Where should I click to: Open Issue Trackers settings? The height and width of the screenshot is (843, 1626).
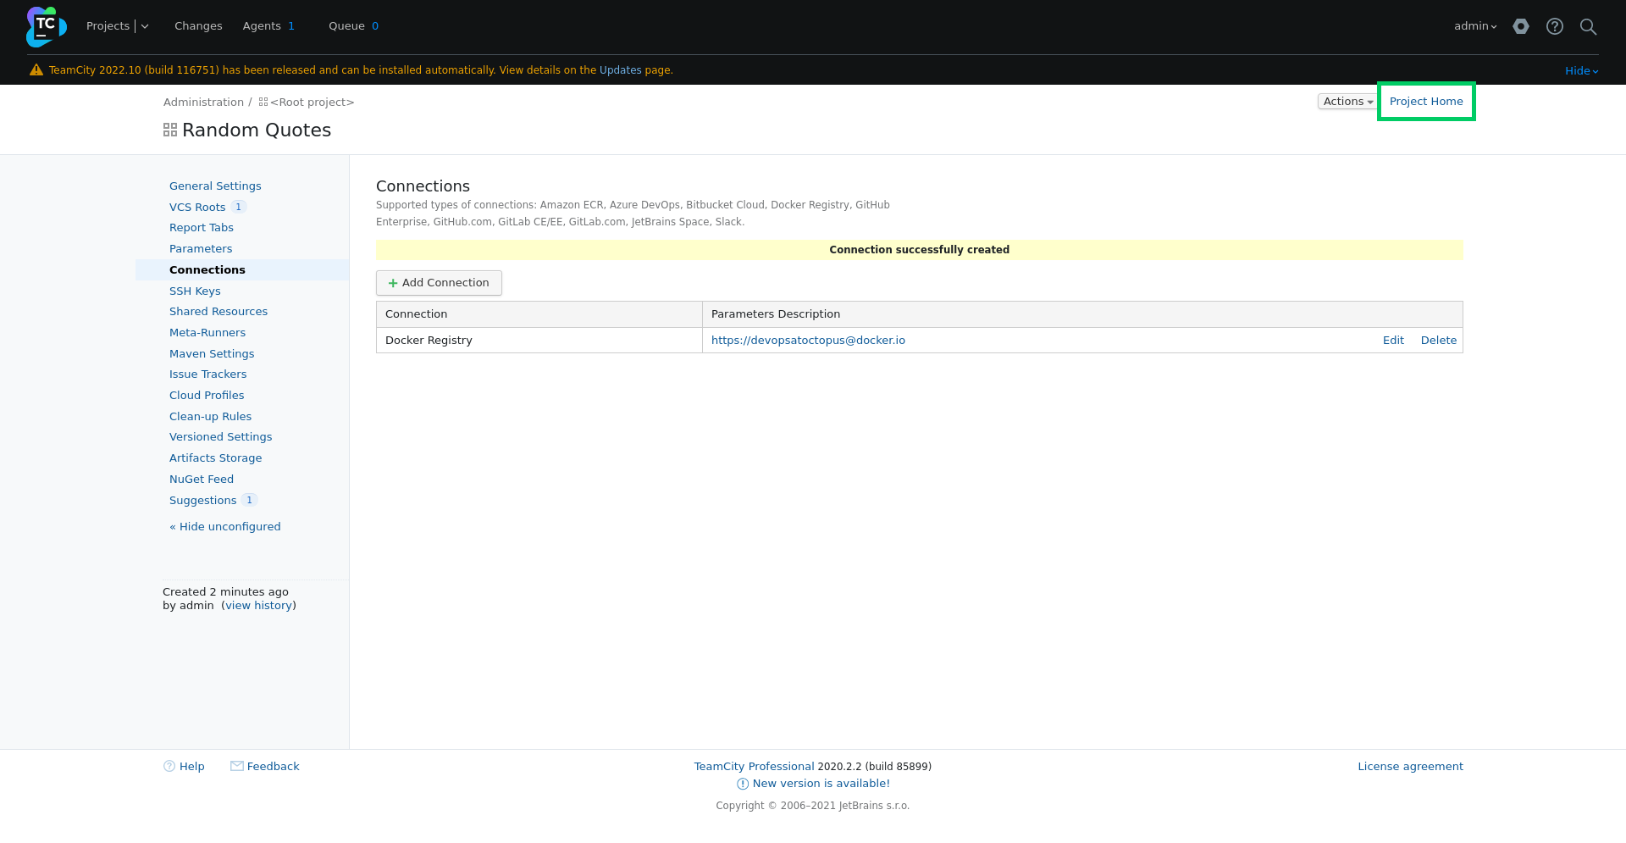pos(208,374)
